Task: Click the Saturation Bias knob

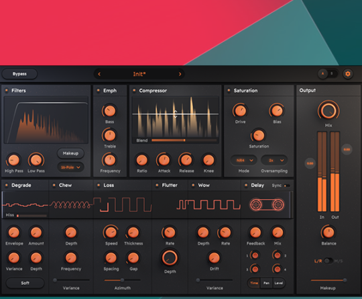Action: point(277,111)
